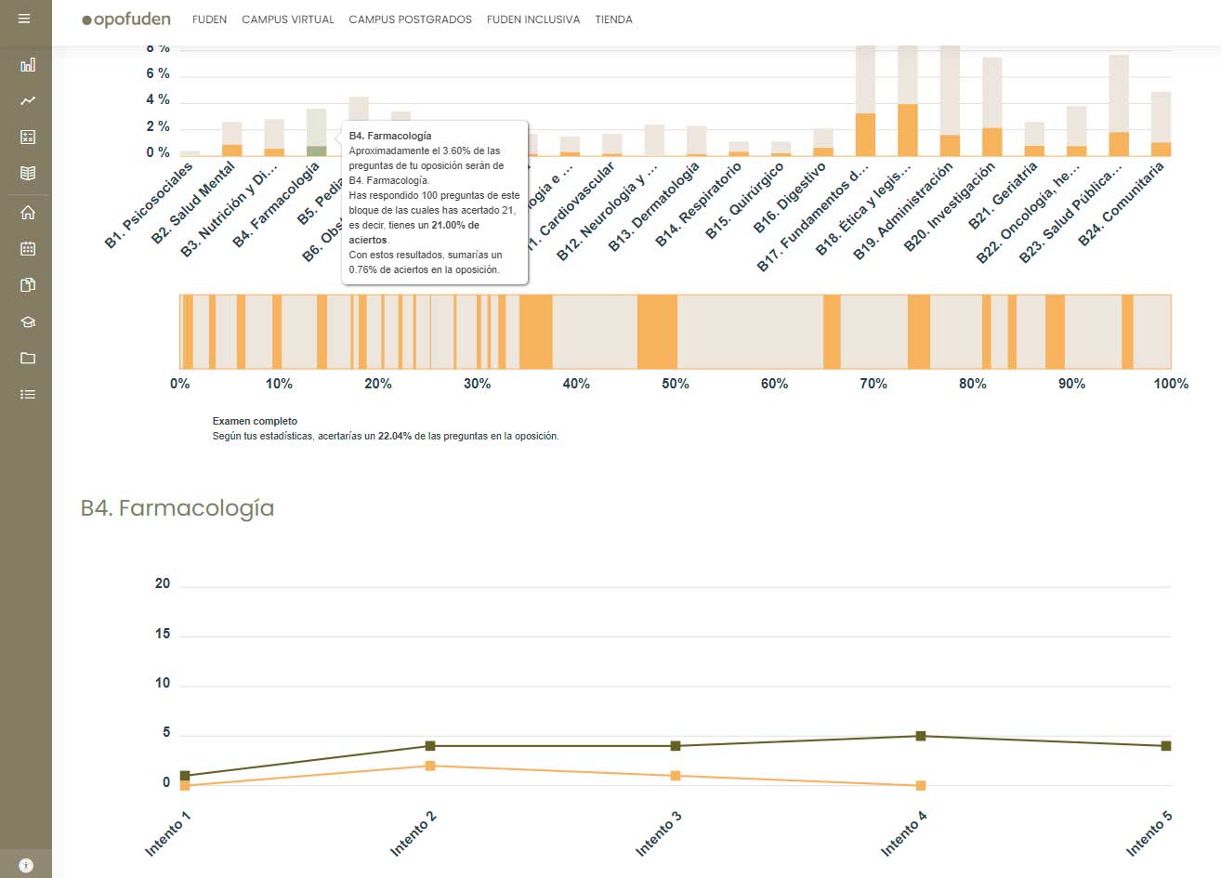The height and width of the screenshot is (878, 1221).
Task: Select the B4. Farmacología bar in the chart
Action: pos(317,132)
